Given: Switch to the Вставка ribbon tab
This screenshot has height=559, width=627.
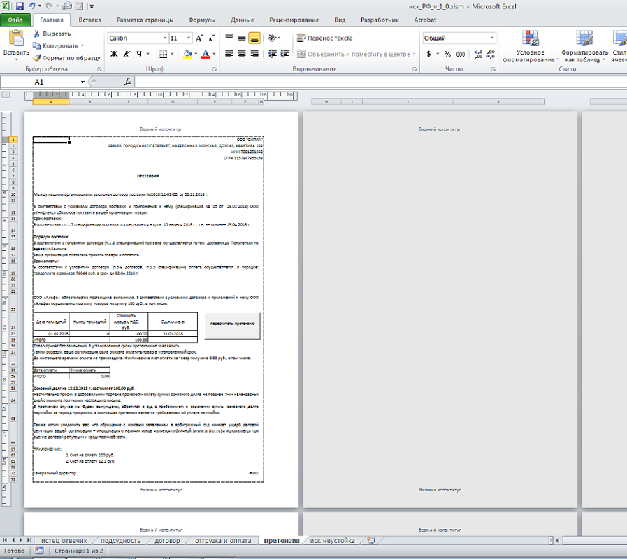Looking at the screenshot, I should [90, 20].
